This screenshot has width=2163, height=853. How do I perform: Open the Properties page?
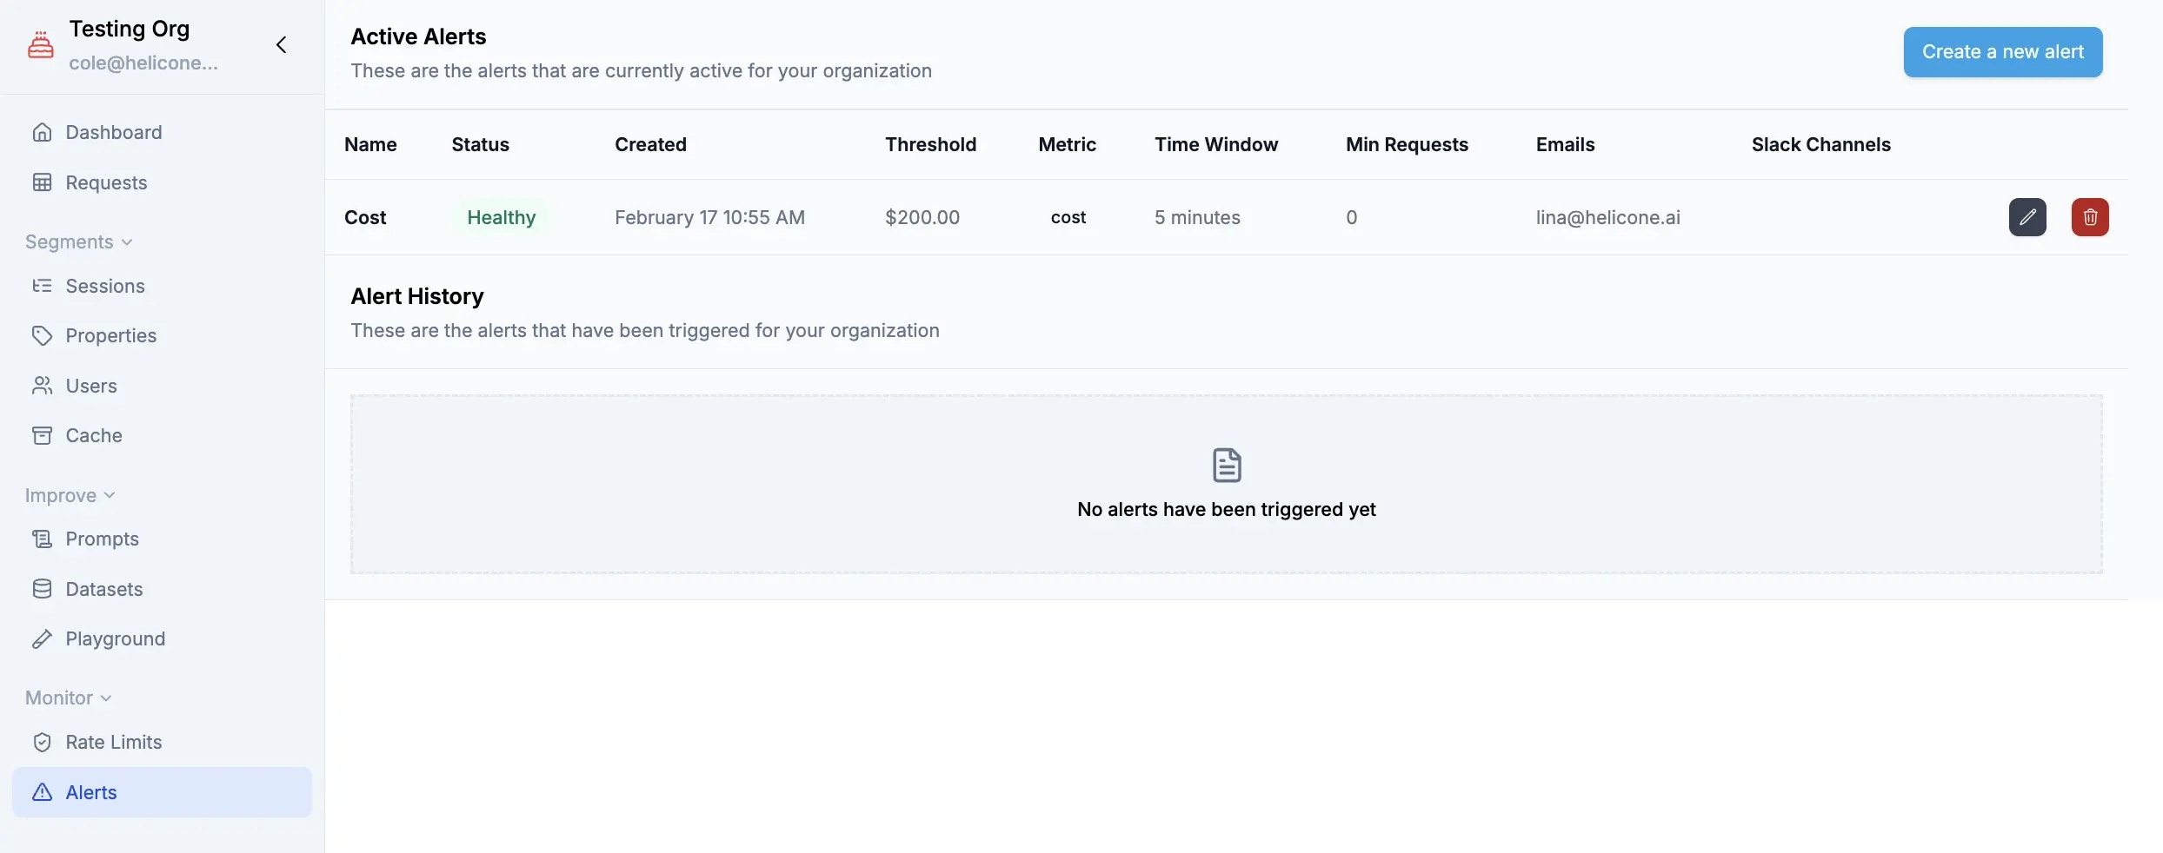(162, 335)
